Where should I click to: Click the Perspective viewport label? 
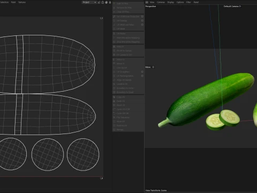[x=150, y=6]
